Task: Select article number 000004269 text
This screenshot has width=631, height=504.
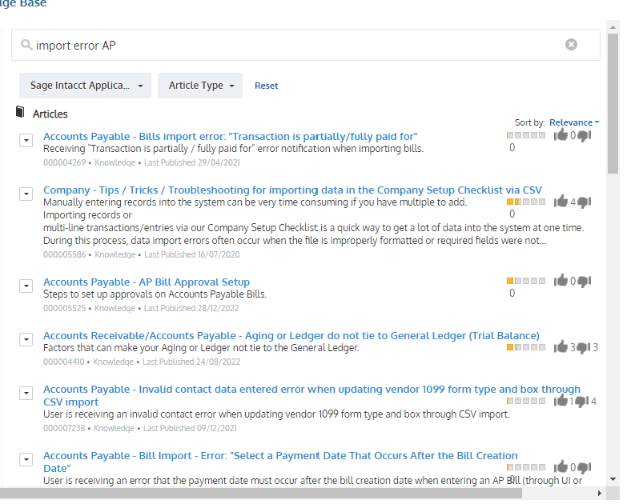Action: 64,162
